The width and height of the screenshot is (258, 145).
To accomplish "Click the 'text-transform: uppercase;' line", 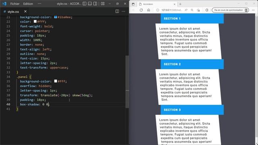I will [44, 68].
